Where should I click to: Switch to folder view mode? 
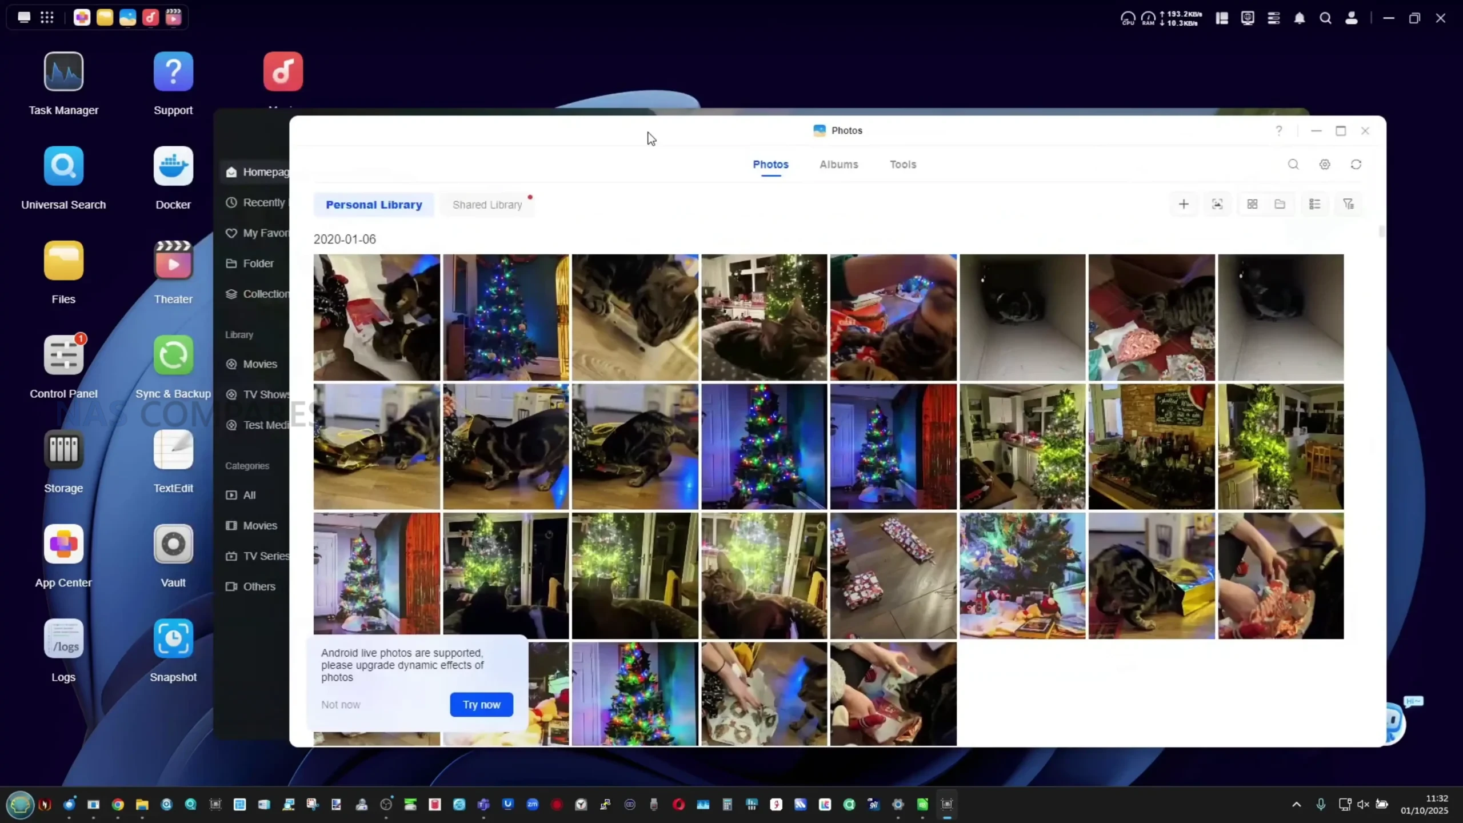1280,204
